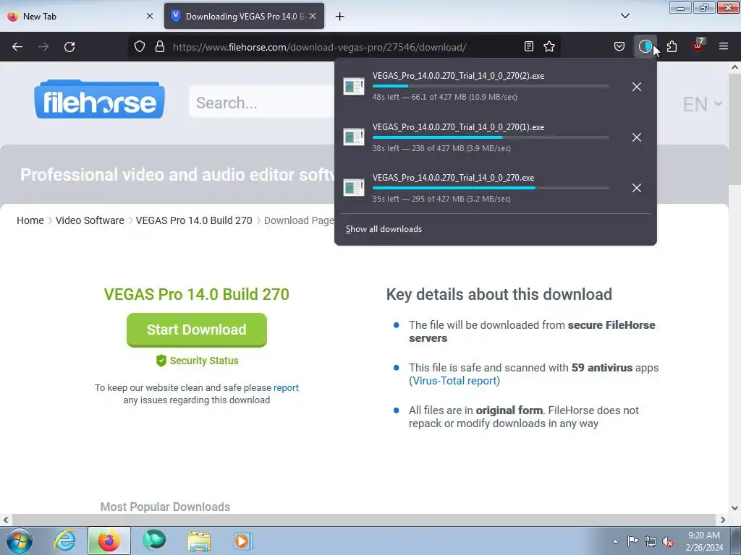
Task: Launch Internet Explorer from taskbar
Action: tap(64, 541)
